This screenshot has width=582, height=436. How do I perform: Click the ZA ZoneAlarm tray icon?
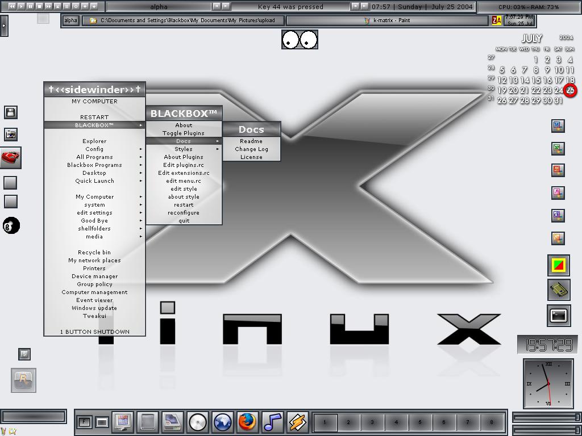pyautogui.click(x=496, y=21)
